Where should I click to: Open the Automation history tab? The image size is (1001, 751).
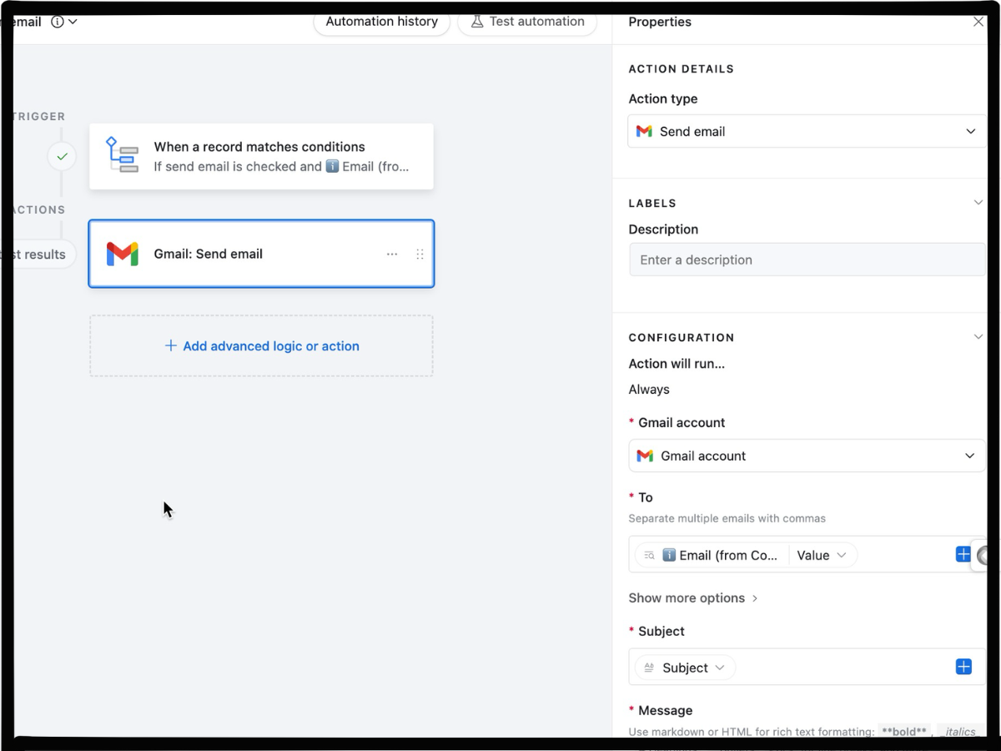(x=381, y=22)
